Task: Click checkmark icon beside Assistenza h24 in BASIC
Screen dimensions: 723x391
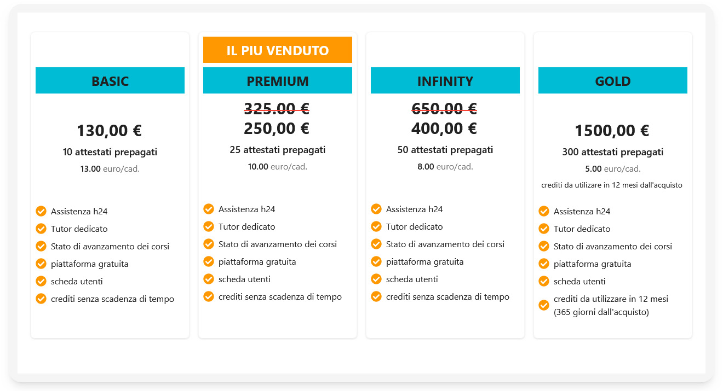Action: pos(41,211)
